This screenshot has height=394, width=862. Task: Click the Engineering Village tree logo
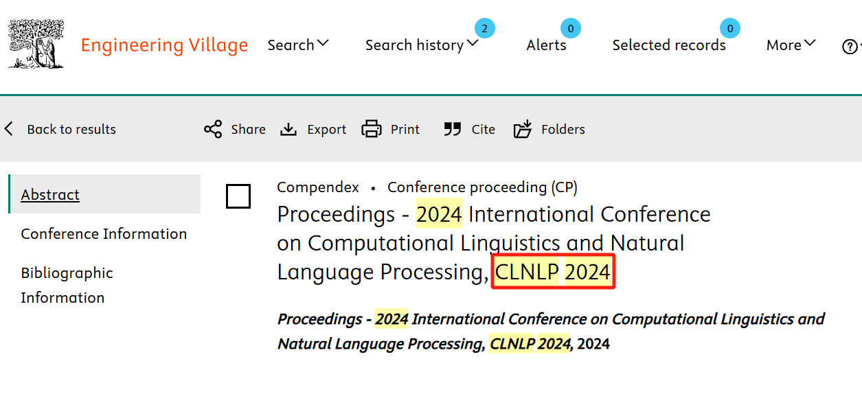pyautogui.click(x=36, y=44)
